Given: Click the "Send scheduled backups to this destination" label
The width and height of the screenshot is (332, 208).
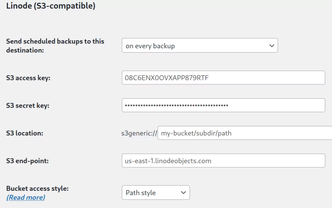Looking at the screenshot, I should click(x=55, y=46).
